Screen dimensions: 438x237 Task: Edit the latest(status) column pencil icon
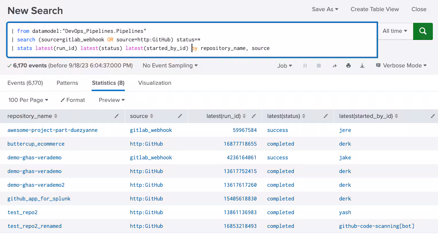pyautogui.click(x=325, y=116)
